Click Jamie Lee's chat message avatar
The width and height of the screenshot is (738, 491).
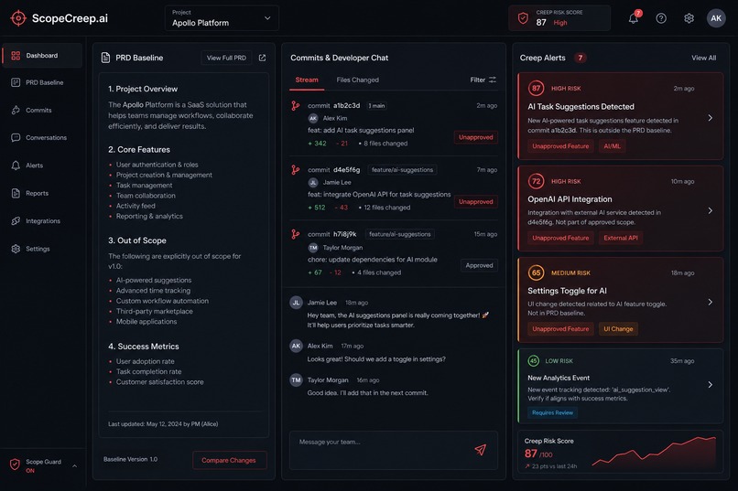coord(296,303)
